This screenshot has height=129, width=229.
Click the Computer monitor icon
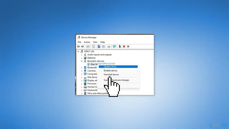tap(85, 74)
